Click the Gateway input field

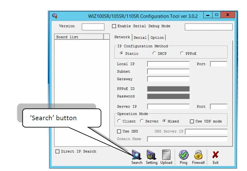(x=168, y=79)
